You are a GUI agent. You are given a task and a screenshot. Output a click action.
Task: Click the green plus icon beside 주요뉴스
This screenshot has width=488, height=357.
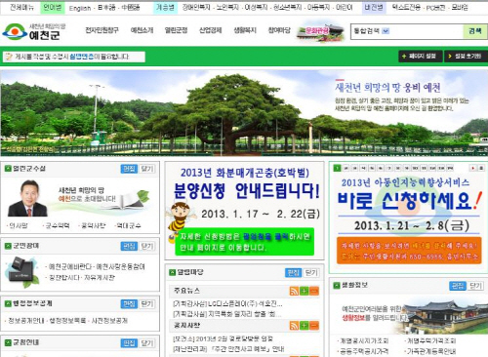click(x=305, y=291)
